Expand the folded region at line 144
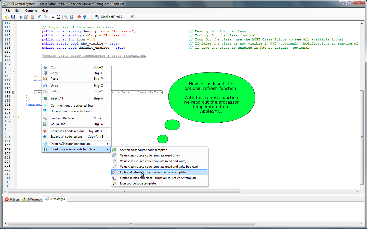 pyautogui.click(x=13, y=92)
